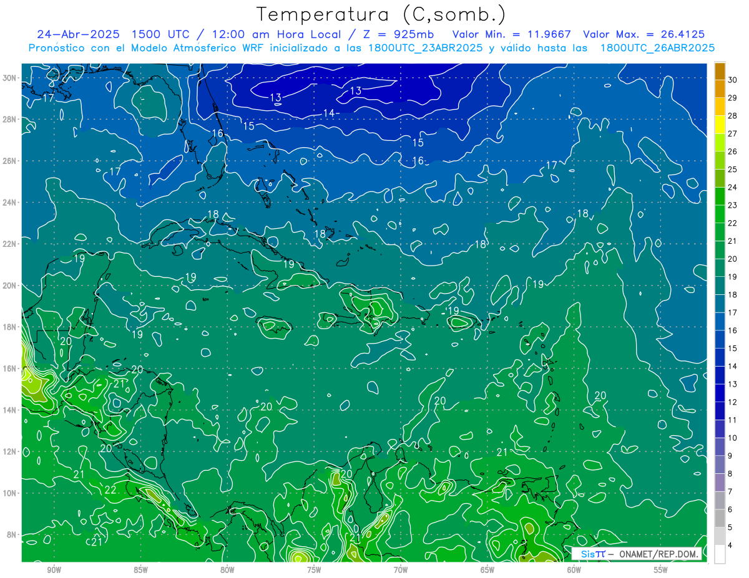Click the 90W longitude axis label

pos(54,570)
